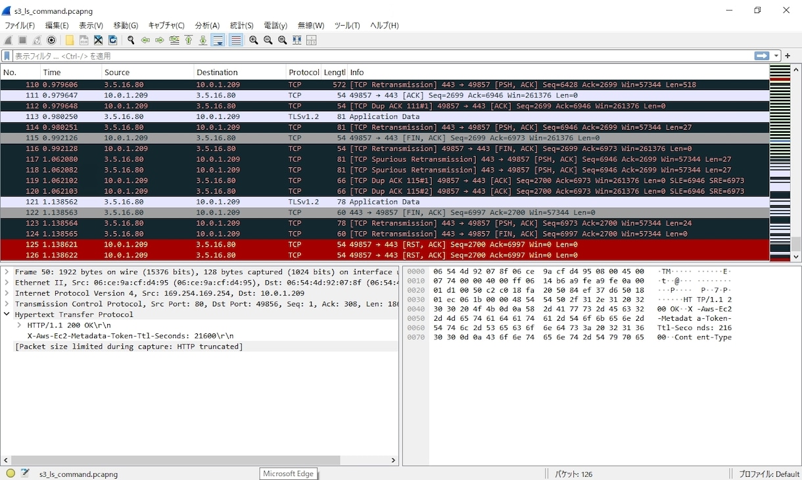Image resolution: width=802 pixels, height=480 pixels.
Task: Click the stop capture square icon
Action: (x=22, y=40)
